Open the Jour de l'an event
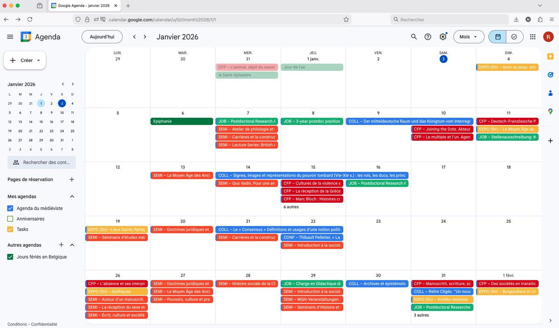 pos(312,67)
